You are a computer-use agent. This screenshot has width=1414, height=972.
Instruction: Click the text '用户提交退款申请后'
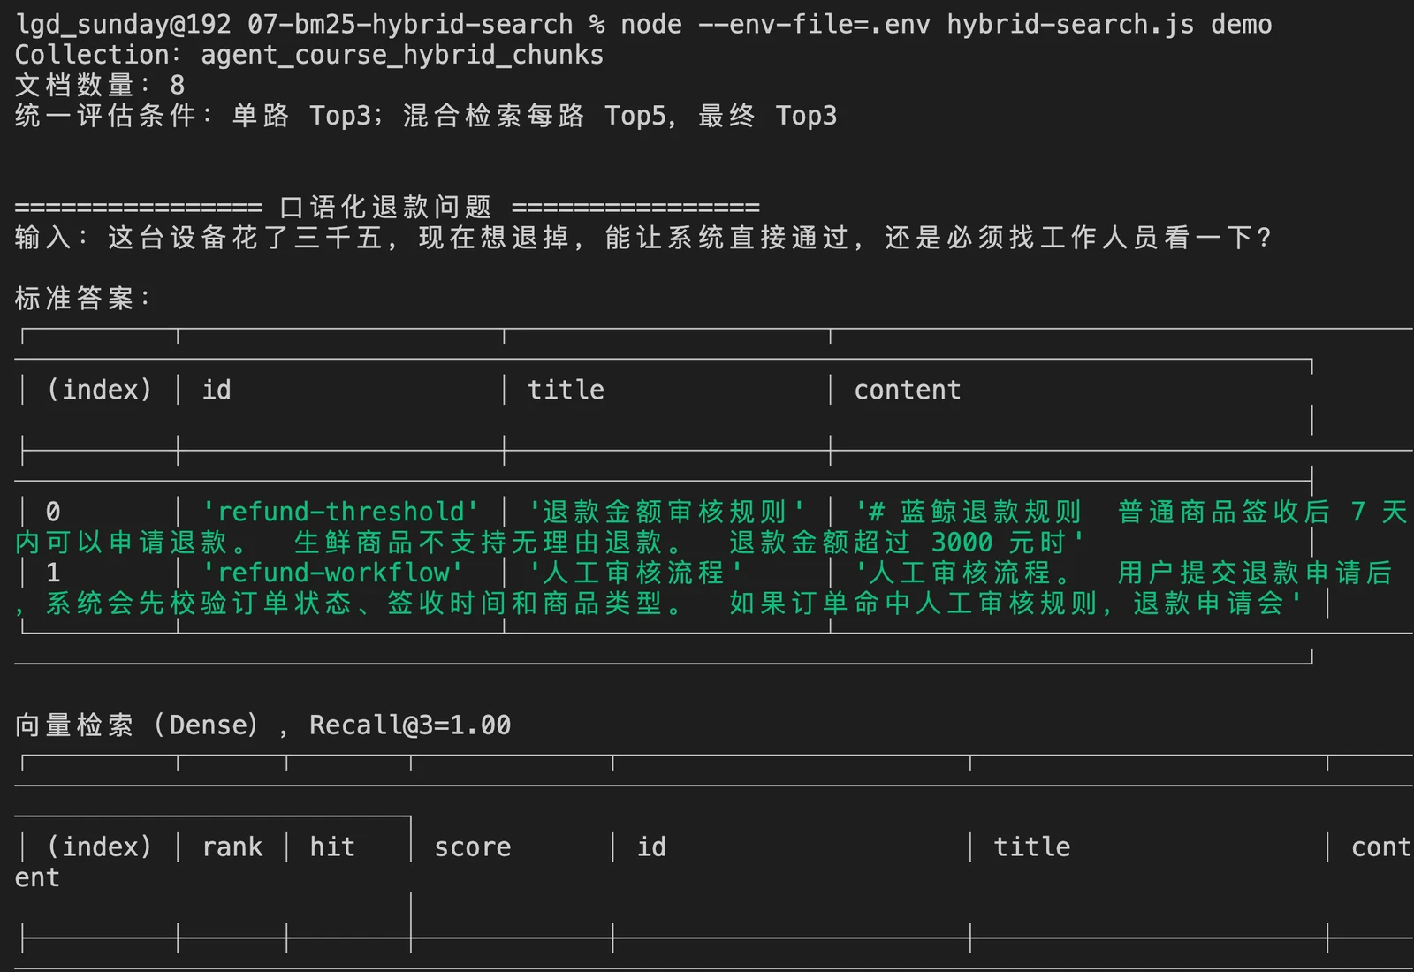1255,573
